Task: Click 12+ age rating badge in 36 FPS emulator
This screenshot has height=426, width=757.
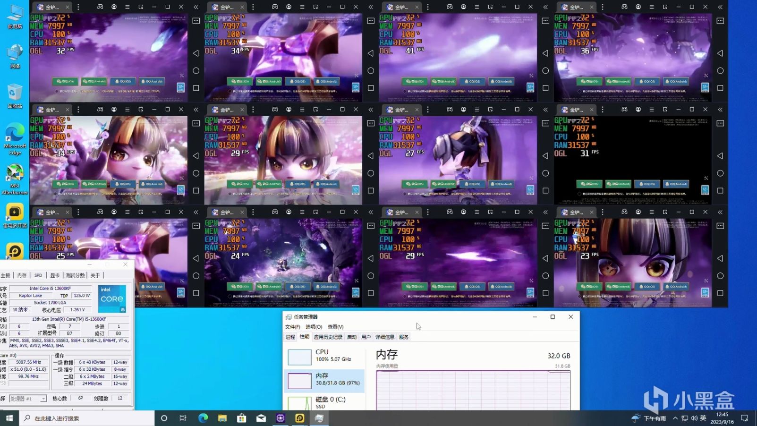Action: pyautogui.click(x=705, y=87)
